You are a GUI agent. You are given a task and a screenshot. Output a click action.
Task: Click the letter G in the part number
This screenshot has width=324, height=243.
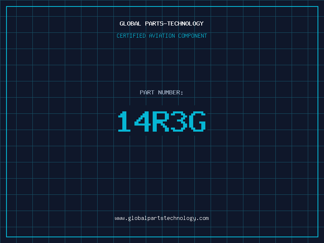[x=197, y=122]
